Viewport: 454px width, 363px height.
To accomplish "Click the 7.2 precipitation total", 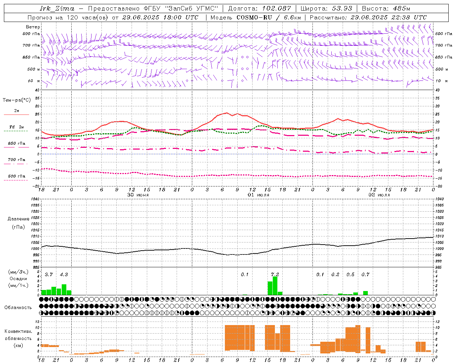I will pos(275,275).
